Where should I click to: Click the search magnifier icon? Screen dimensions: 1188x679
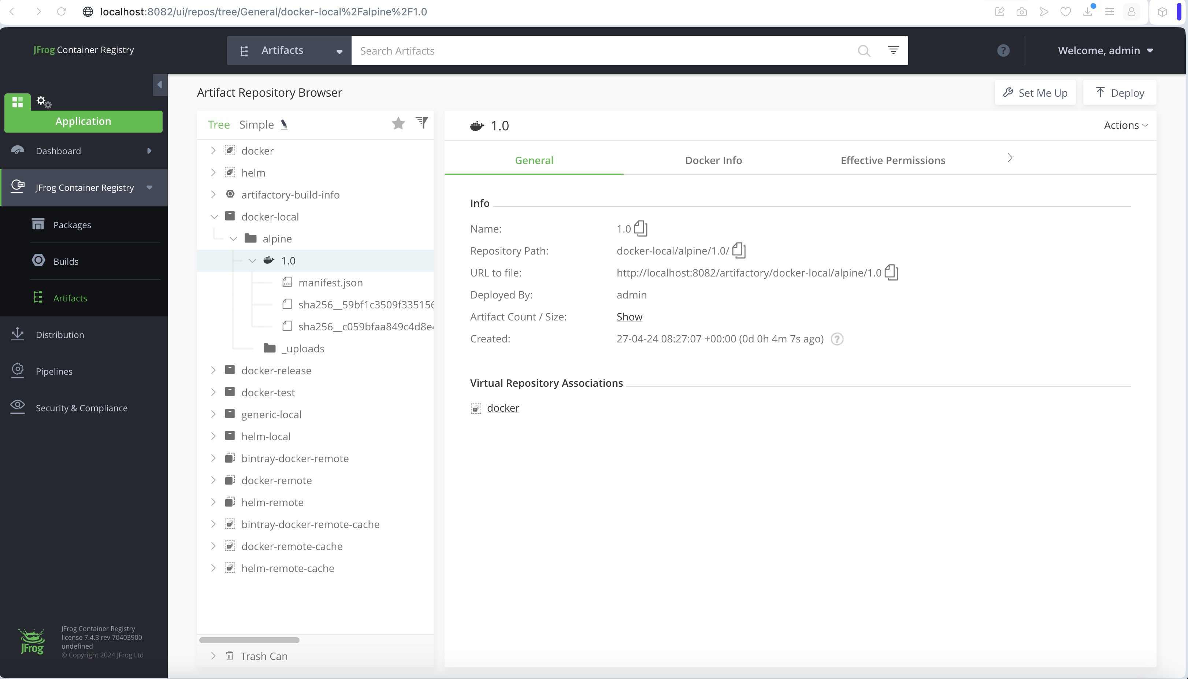[x=864, y=51]
